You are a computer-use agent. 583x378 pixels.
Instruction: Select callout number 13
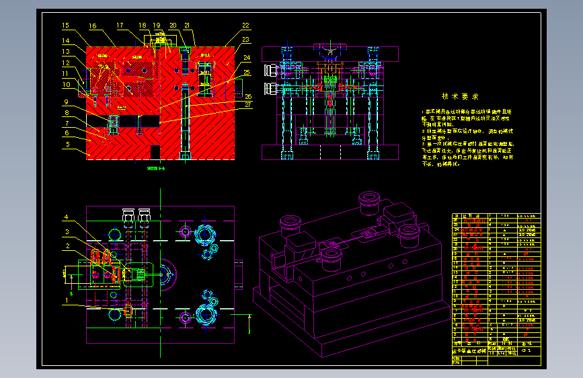[x=66, y=51]
